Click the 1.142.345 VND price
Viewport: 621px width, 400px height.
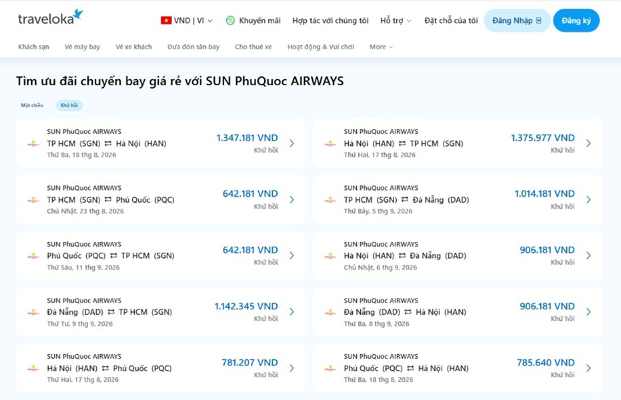click(x=246, y=306)
